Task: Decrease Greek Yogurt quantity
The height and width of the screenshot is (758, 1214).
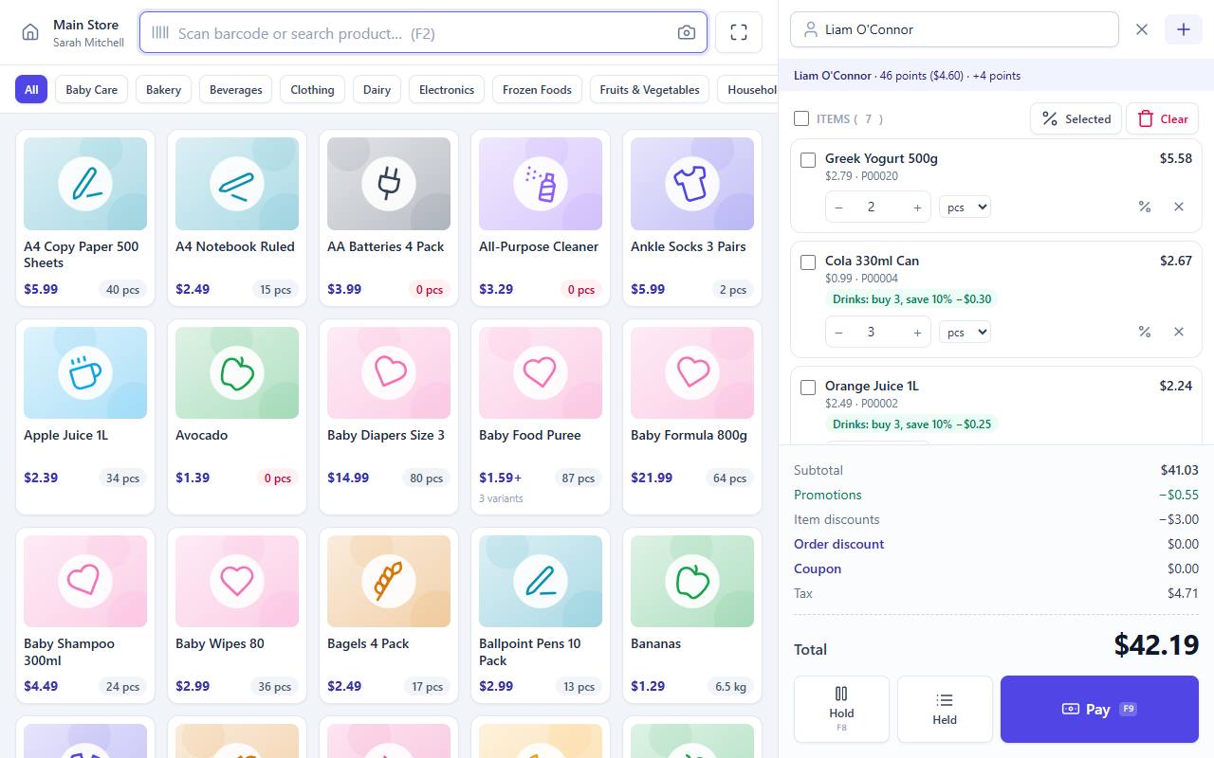Action: pyautogui.click(x=838, y=207)
